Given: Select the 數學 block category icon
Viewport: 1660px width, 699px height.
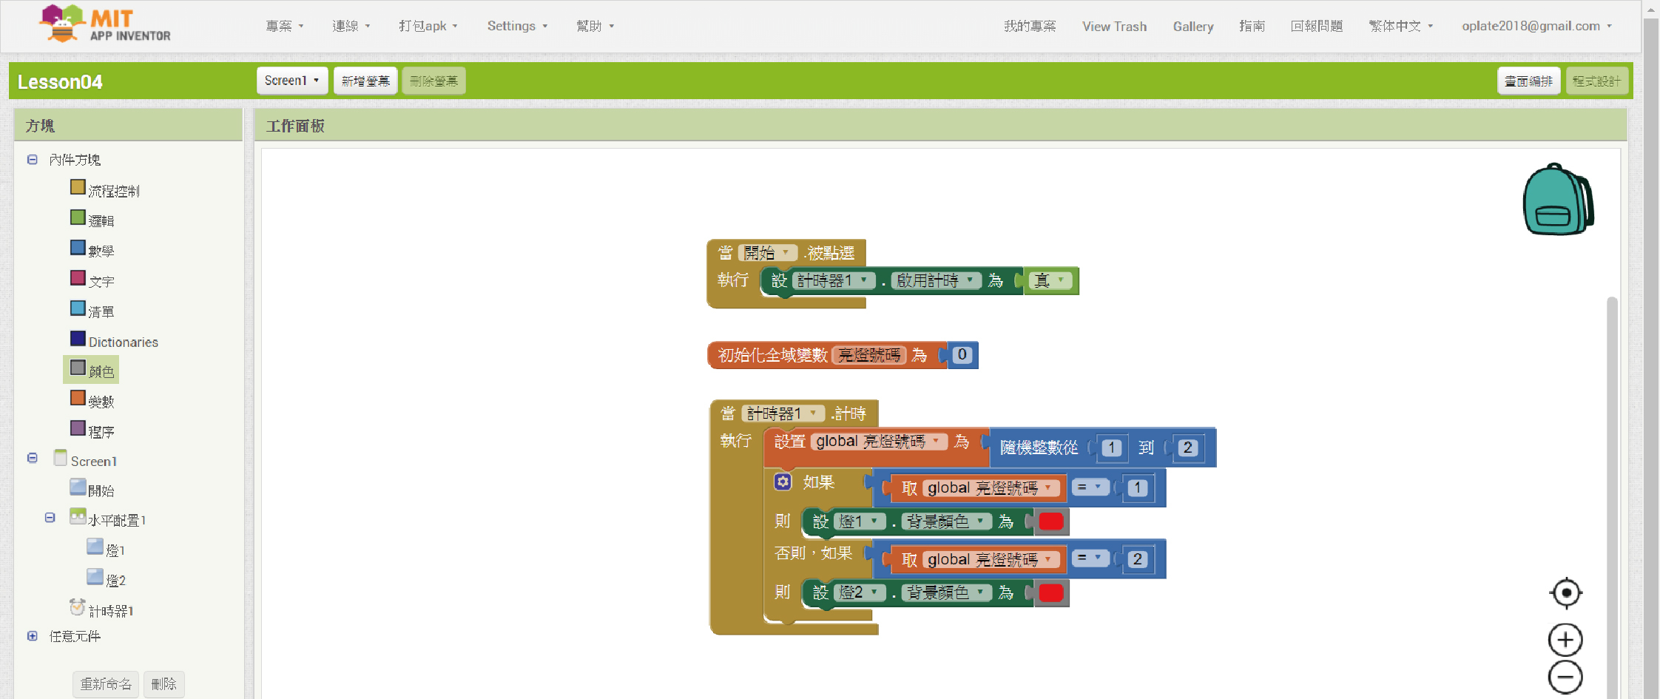Looking at the screenshot, I should coord(78,248).
